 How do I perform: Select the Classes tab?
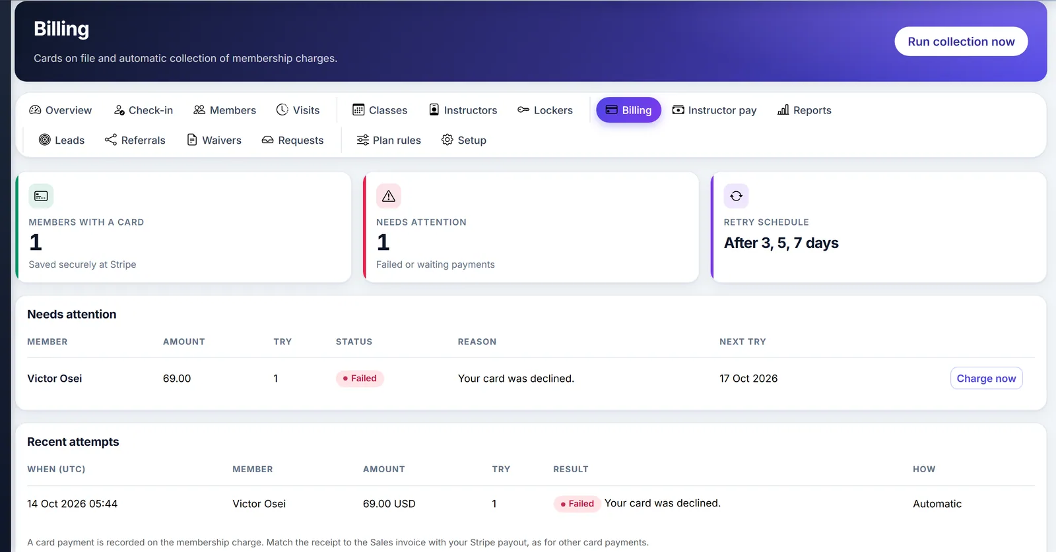point(380,110)
